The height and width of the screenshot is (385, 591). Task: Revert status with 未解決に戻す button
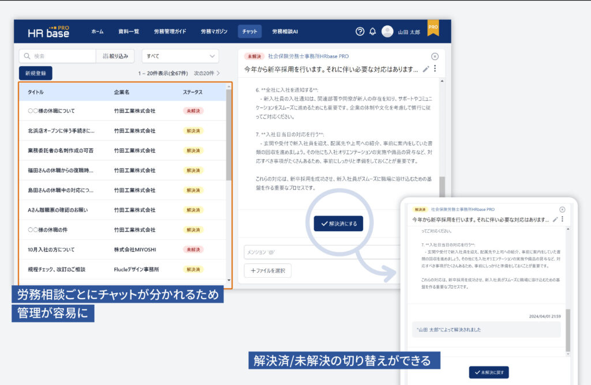tap(489, 372)
